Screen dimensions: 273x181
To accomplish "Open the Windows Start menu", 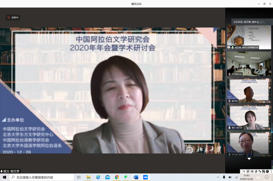I will (x=4, y=177).
